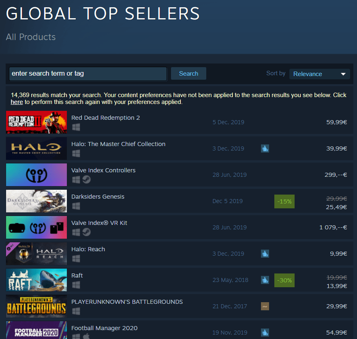Focus the search term or tag field
This screenshot has width=357, height=339.
(88, 74)
